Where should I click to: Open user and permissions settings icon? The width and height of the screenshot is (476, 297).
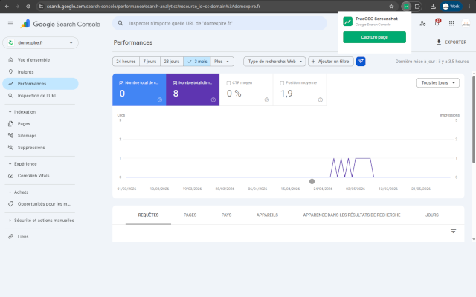[x=422, y=23]
